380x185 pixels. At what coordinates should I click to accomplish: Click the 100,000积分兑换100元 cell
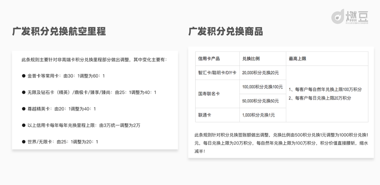coord(262,87)
